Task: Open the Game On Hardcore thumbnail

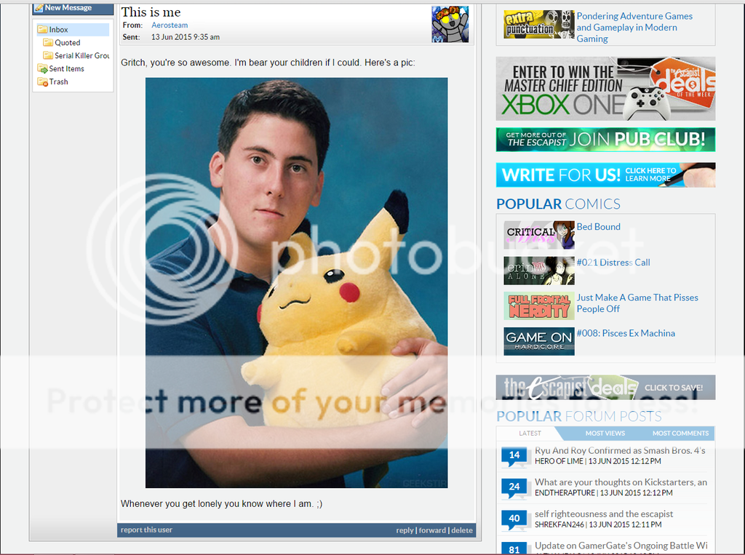Action: click(539, 341)
